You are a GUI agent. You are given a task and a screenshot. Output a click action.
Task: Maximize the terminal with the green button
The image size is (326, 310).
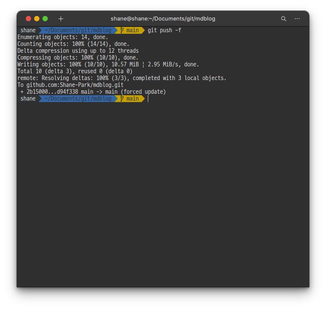[45, 19]
